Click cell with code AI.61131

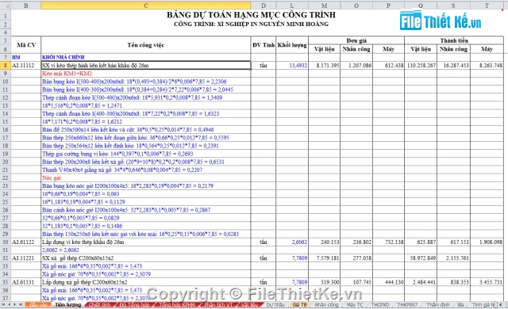pos(26,282)
